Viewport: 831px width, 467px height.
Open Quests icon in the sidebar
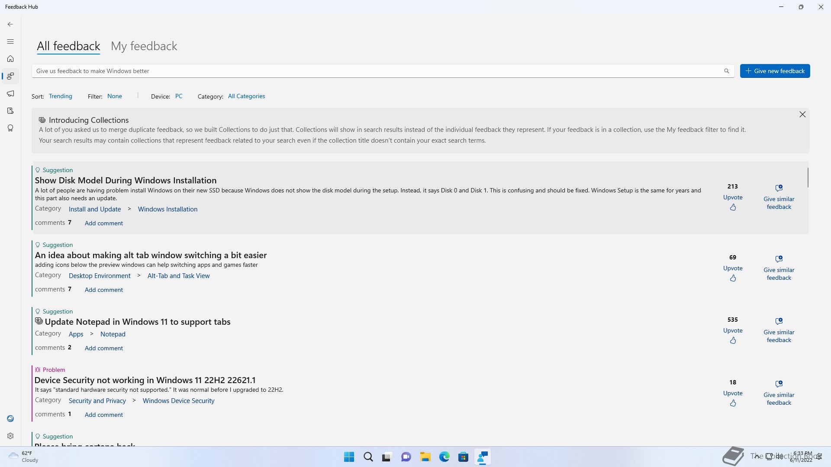click(10, 111)
